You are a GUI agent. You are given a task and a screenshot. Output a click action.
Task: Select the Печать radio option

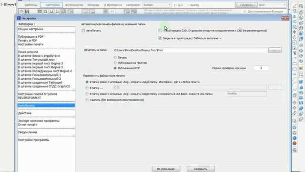point(115,58)
